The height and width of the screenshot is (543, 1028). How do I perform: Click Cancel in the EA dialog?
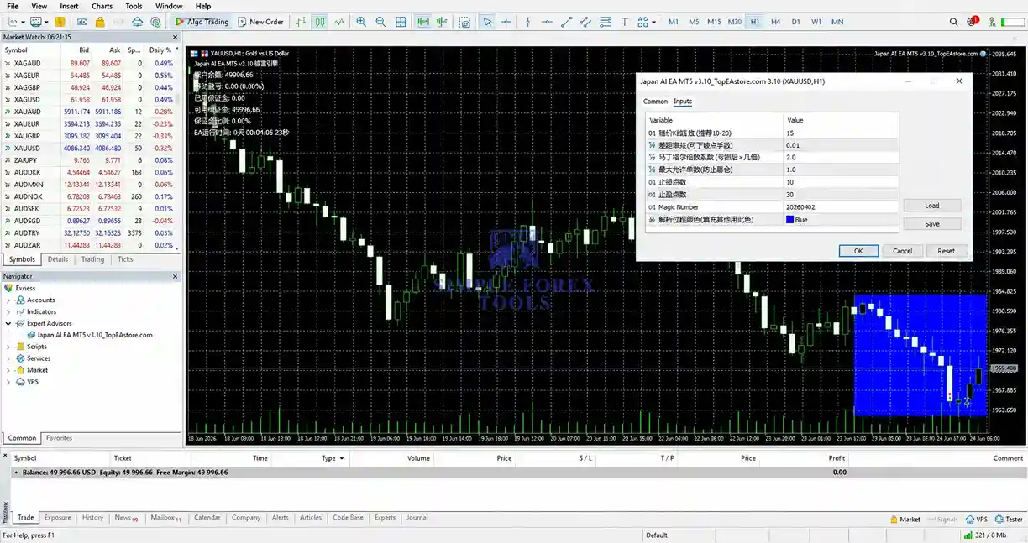902,251
